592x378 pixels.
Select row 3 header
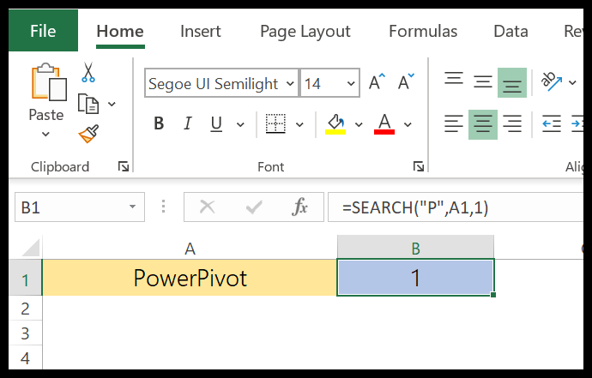coord(25,333)
